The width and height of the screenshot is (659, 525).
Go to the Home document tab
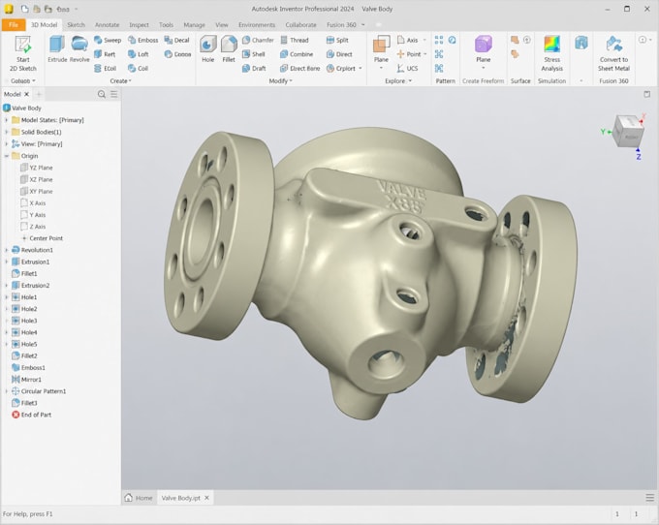tap(139, 498)
